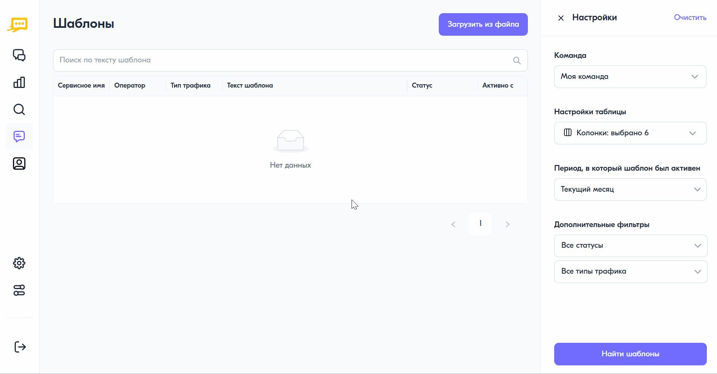Click the logout arrow icon
The image size is (717, 374).
(x=20, y=347)
